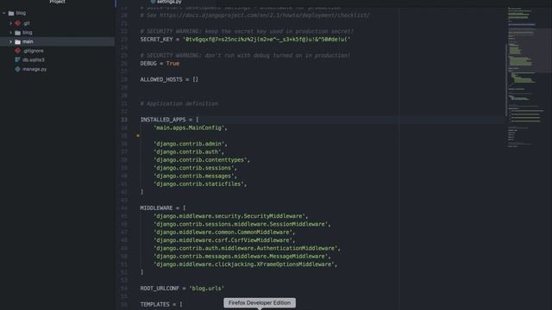Image resolution: width=552 pixels, height=310 pixels.
Task: Click the AuthenticationMiddleware string
Action: point(245,249)
